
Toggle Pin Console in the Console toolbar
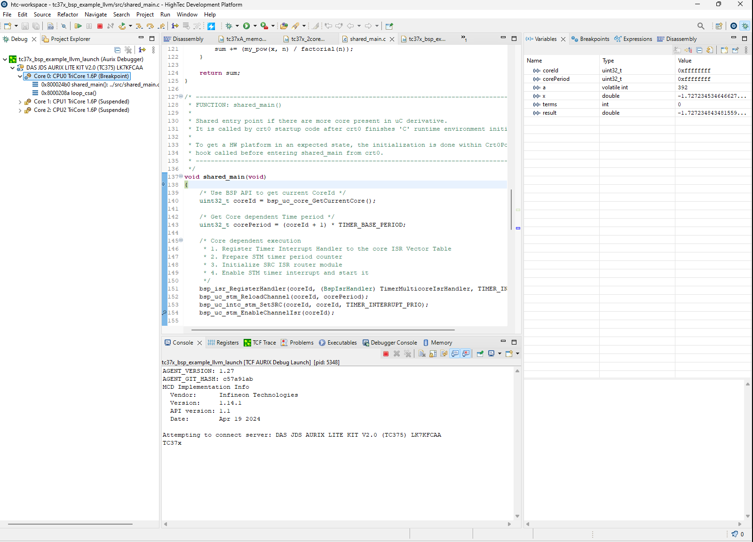pyautogui.click(x=480, y=353)
